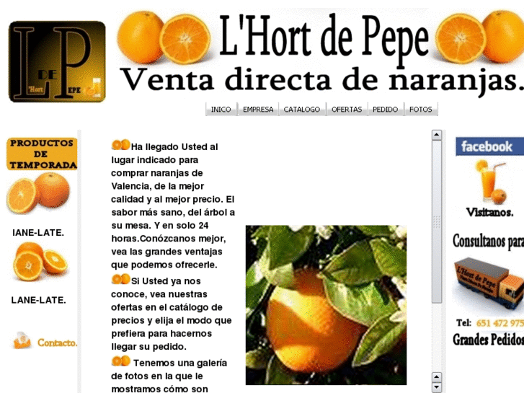Click the scroll up arrow at top of the content scrollbar
The width and height of the screenshot is (524, 393).
coord(437,135)
